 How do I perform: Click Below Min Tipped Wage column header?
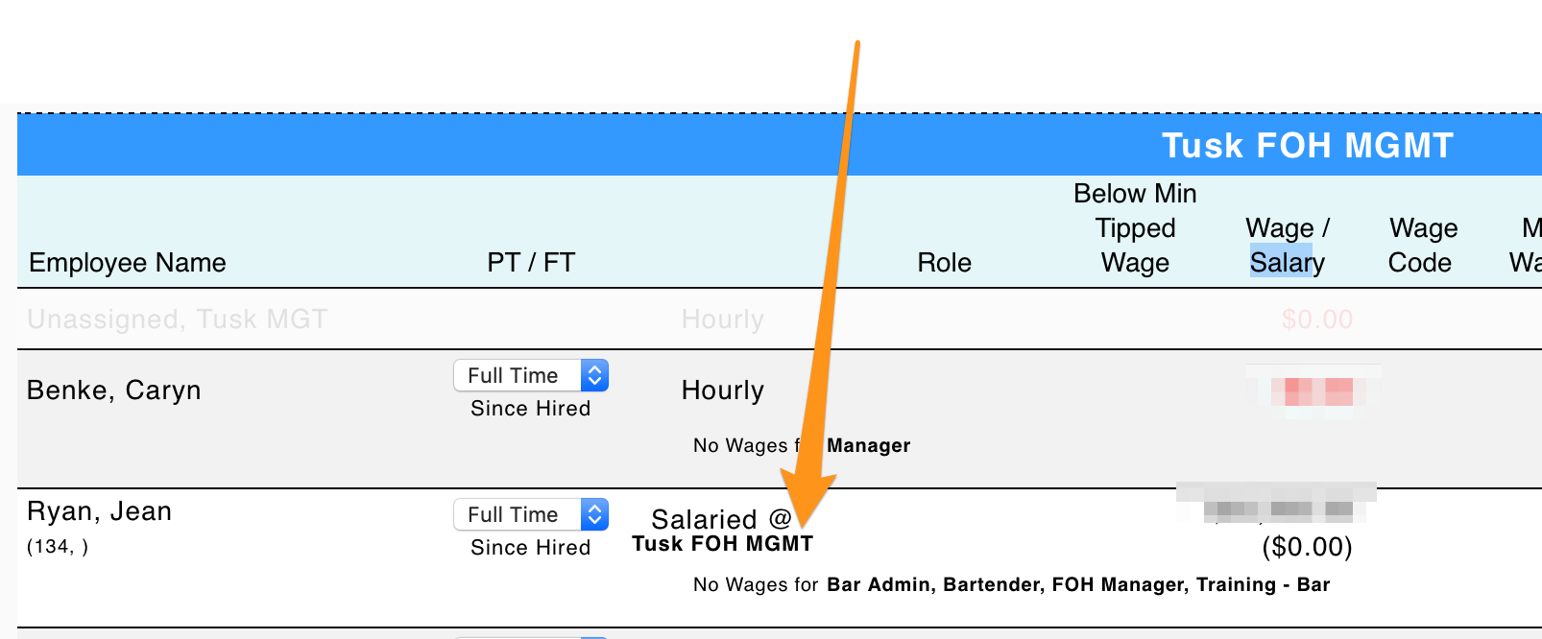[1135, 228]
